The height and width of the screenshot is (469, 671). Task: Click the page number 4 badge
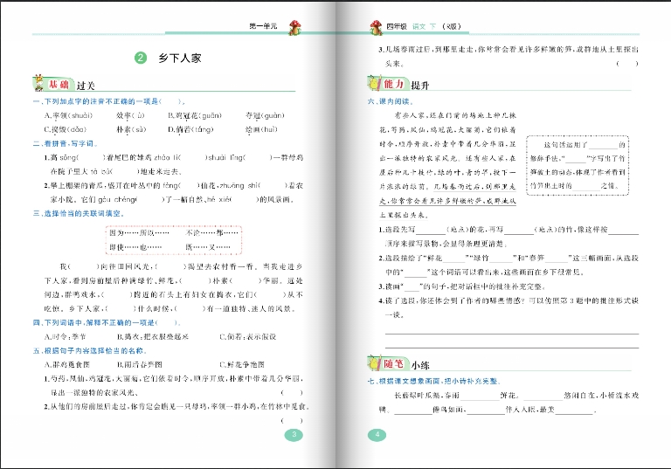[377, 435]
